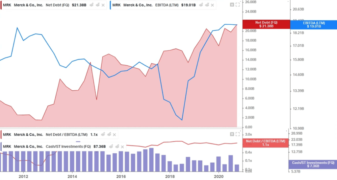Select the blue EBITDA (LTM) $19.01B axis label
The height and width of the screenshot is (180, 337).
click(314, 25)
